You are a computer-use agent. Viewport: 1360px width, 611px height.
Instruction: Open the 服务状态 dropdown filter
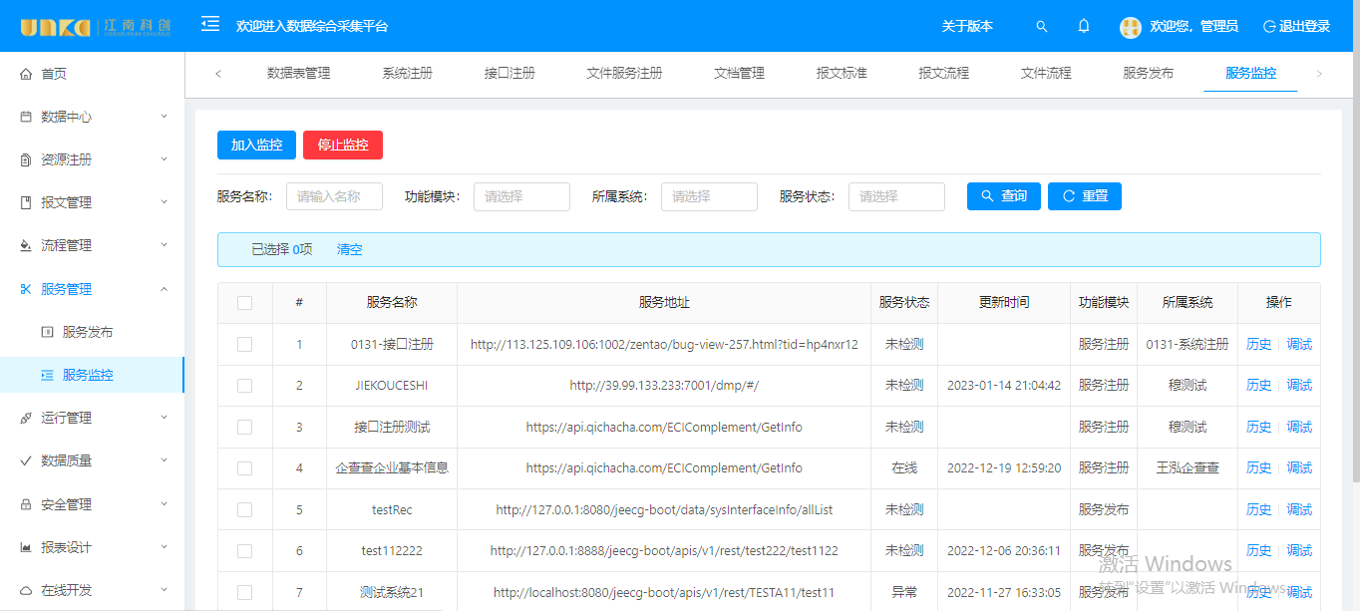896,196
